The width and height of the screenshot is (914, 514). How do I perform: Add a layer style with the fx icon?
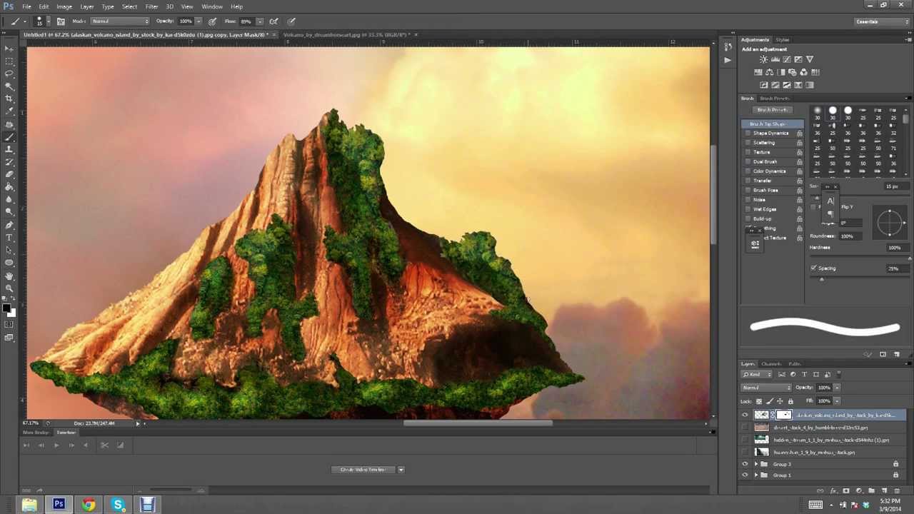(833, 490)
